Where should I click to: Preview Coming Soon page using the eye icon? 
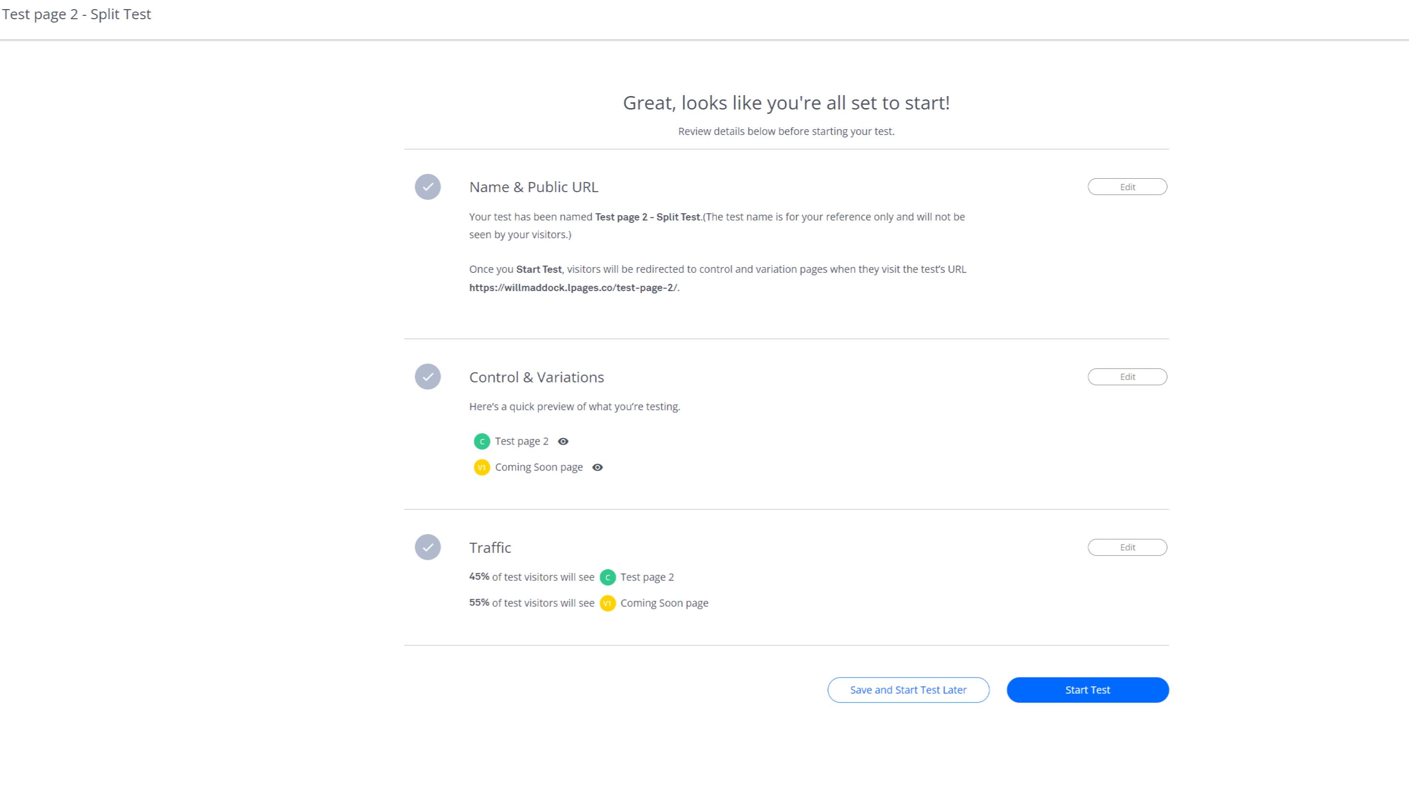[x=597, y=467]
